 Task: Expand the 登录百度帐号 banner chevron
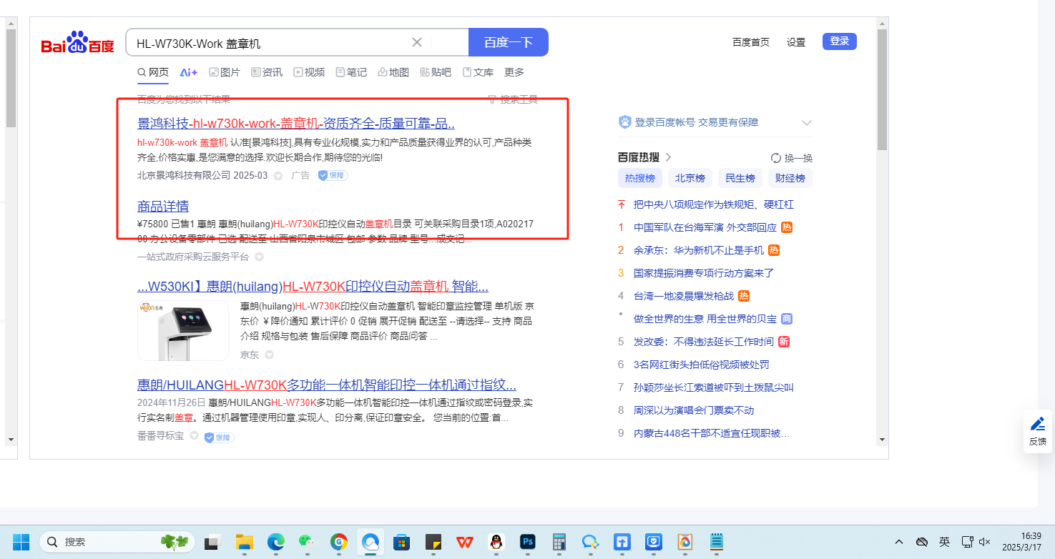pos(807,123)
